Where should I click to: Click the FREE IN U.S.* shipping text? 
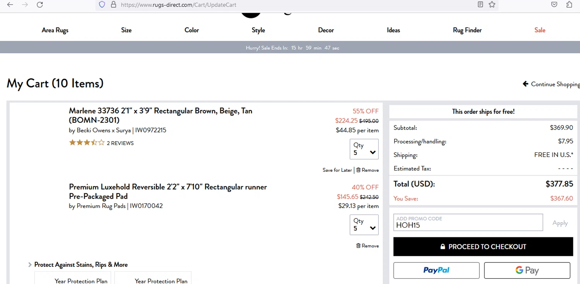[554, 155]
